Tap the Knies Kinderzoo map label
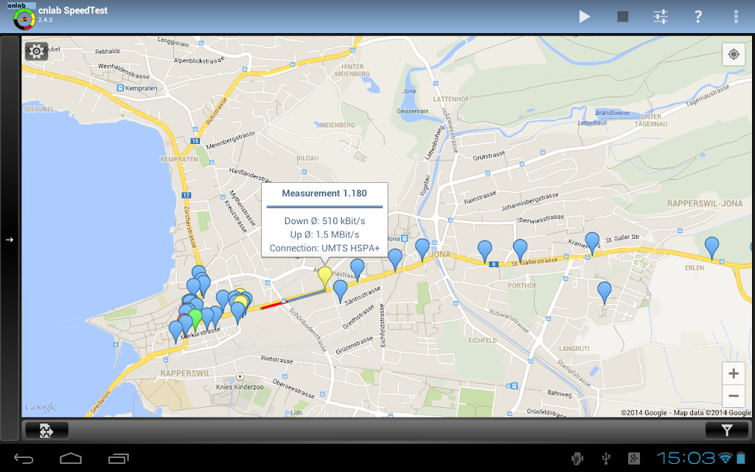755x472 pixels. tap(240, 386)
